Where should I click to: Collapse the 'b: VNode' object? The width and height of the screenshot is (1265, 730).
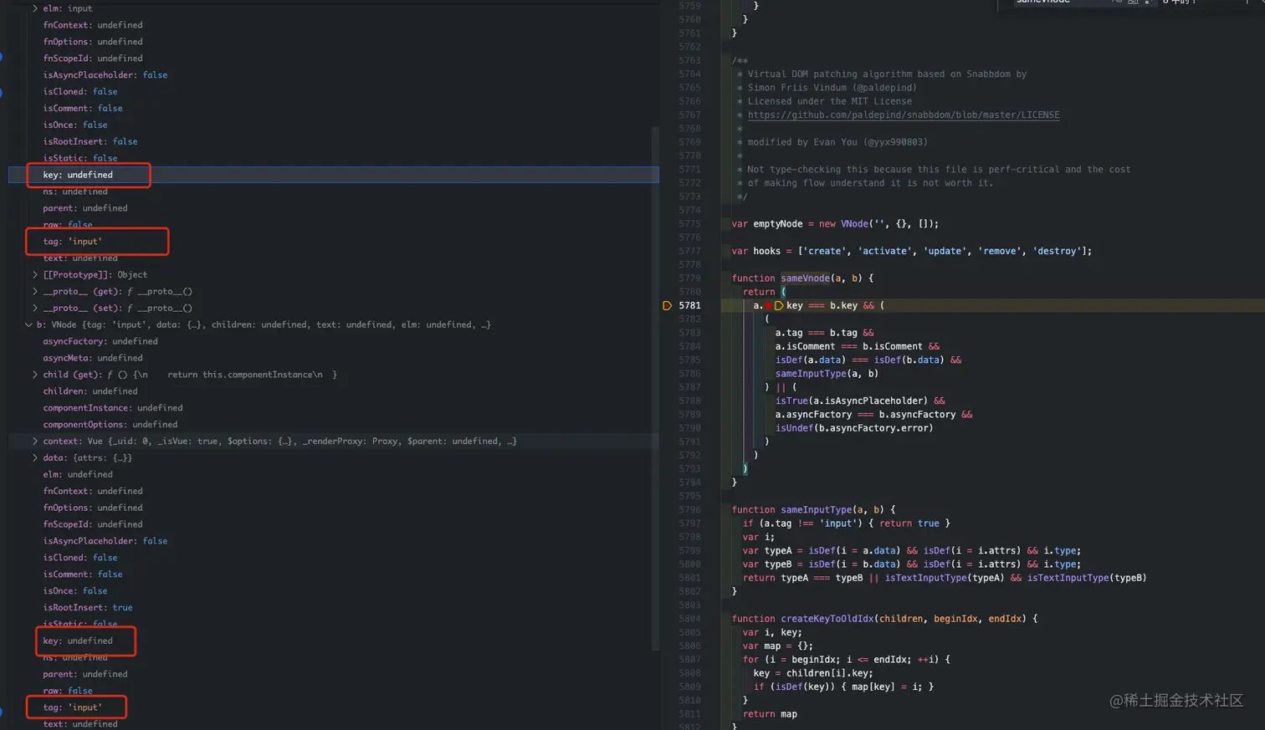point(28,324)
